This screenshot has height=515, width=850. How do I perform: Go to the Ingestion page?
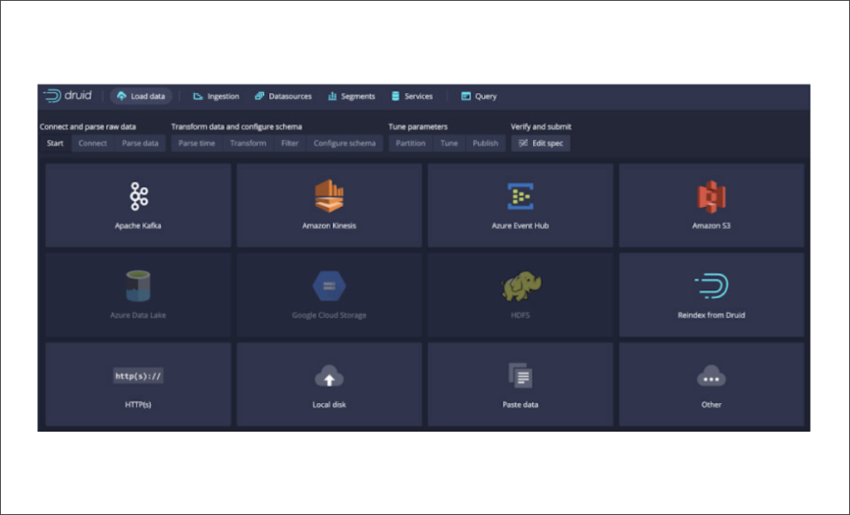pyautogui.click(x=216, y=96)
